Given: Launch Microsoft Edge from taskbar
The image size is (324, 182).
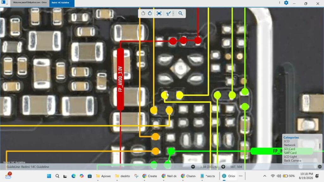Looking at the screenshot, I should 73,176.
